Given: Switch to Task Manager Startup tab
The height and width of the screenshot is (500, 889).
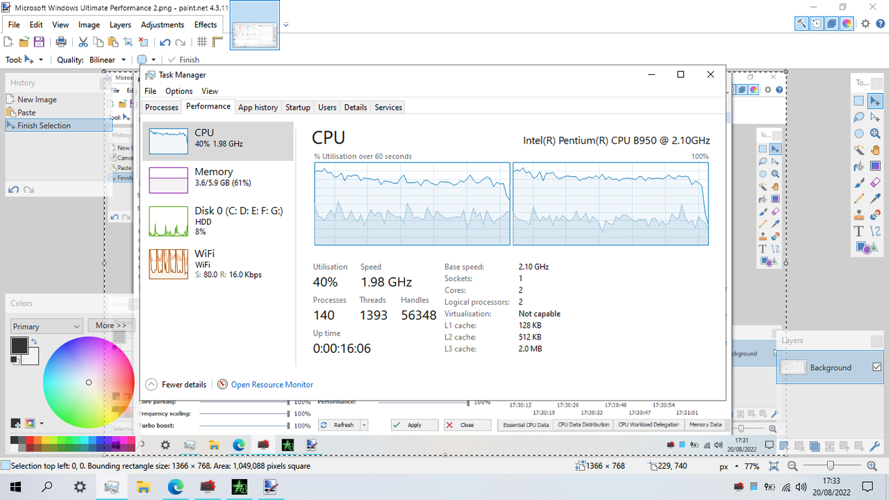Looking at the screenshot, I should point(298,107).
